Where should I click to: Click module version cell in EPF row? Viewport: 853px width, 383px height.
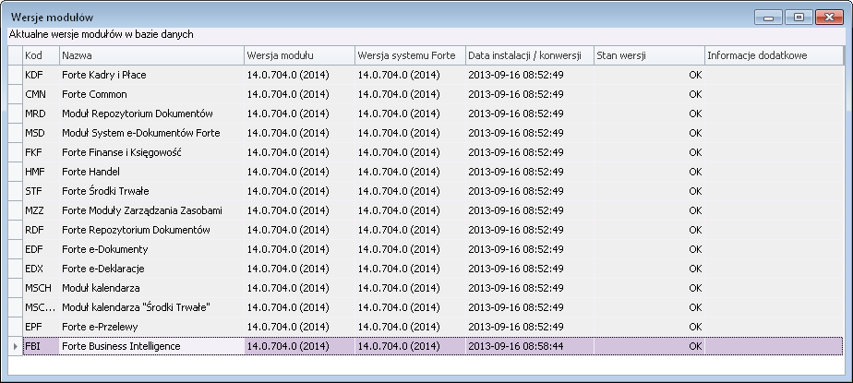(300, 327)
